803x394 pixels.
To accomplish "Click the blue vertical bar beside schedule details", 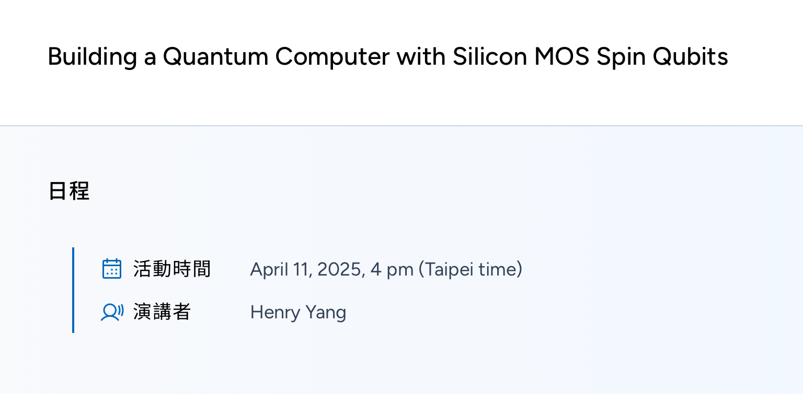I will pyautogui.click(x=73, y=290).
